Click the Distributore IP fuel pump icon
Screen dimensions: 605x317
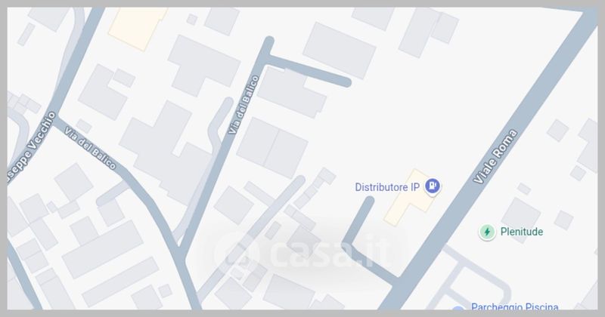(x=433, y=186)
